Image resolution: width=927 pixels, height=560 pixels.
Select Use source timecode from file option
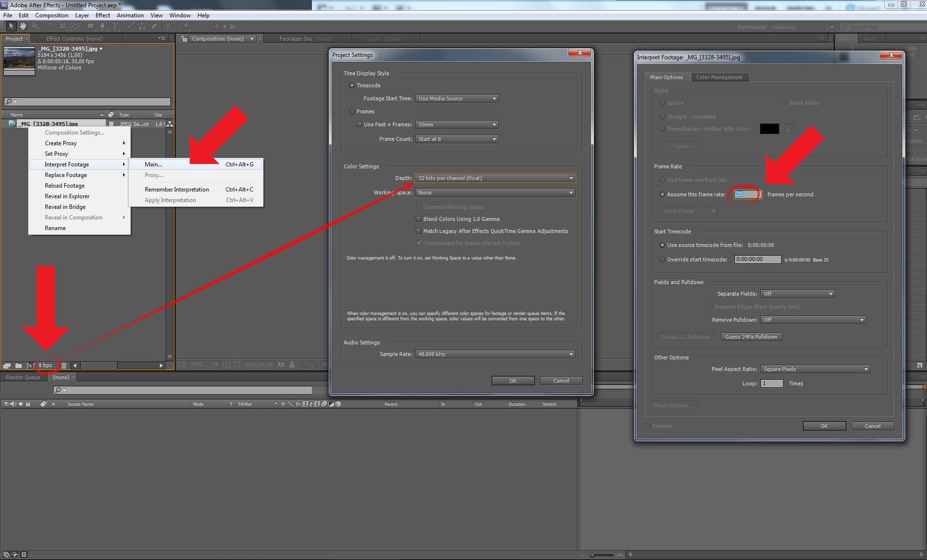662,245
